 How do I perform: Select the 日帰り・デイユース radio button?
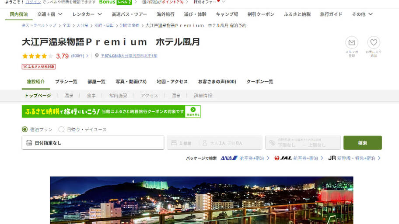61,129
